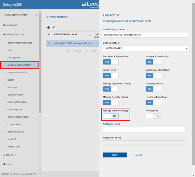
Task: Save the admin changes
Action: [x=115, y=155]
